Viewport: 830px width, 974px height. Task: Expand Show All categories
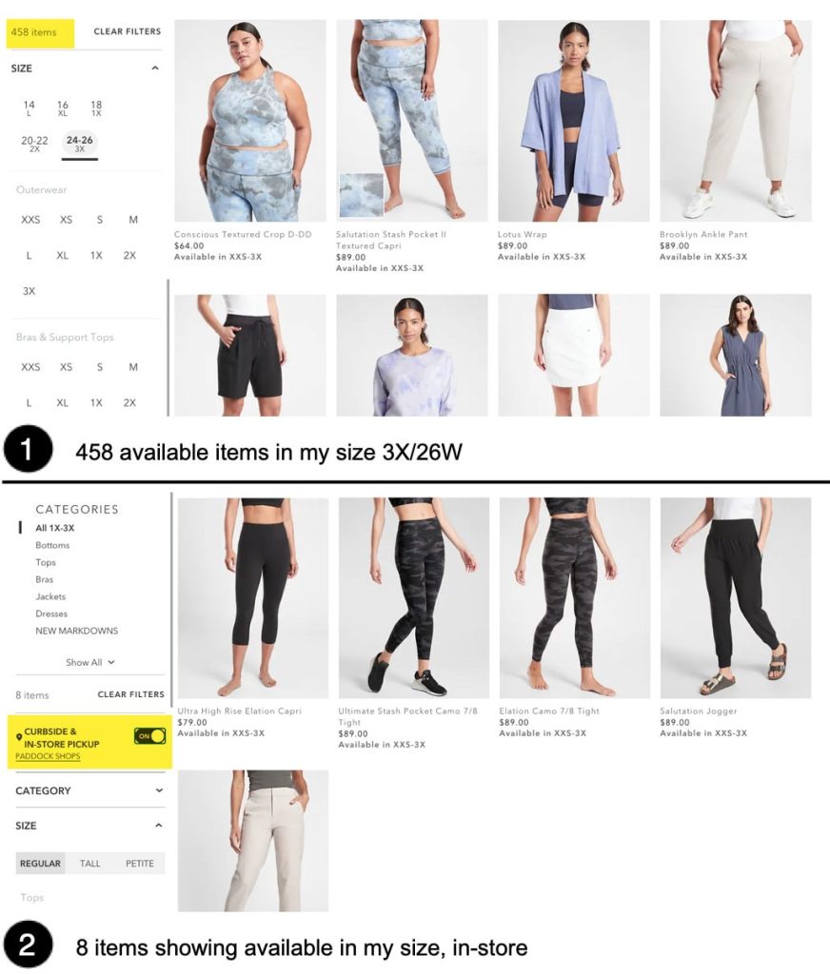[90, 662]
